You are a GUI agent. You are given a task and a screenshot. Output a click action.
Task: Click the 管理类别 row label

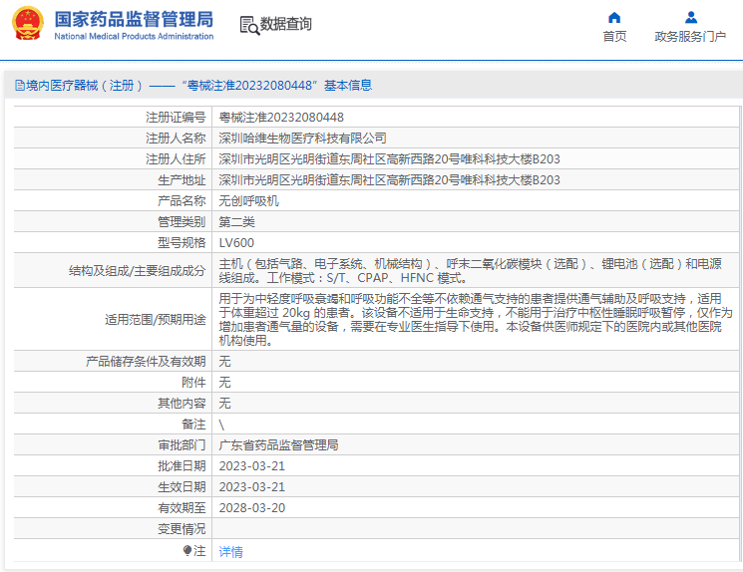182,221
